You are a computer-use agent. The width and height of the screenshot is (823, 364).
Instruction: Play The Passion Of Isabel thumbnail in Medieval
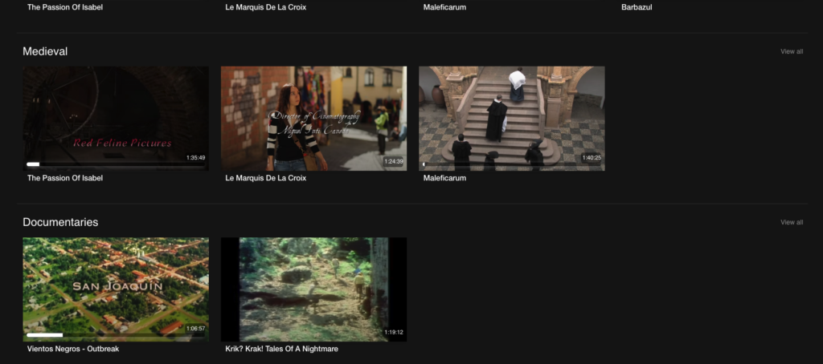point(116,119)
